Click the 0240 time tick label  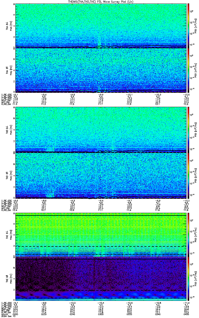72,314
